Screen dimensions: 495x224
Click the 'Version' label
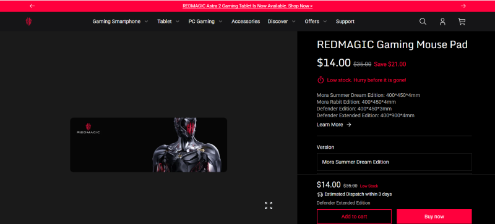[325, 147]
